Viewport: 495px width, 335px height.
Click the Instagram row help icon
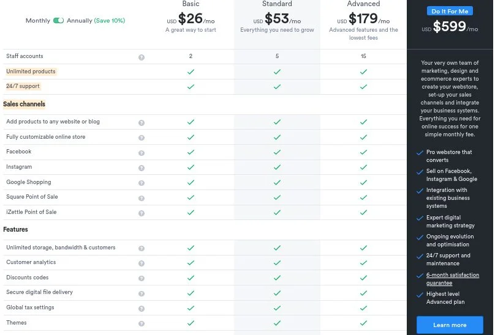click(142, 168)
